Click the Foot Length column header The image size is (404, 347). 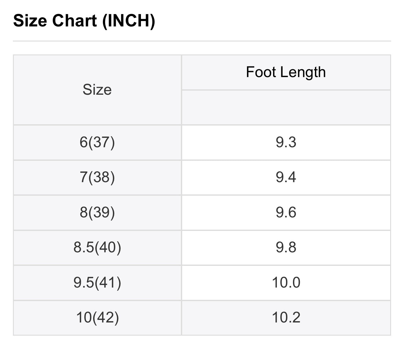(286, 72)
